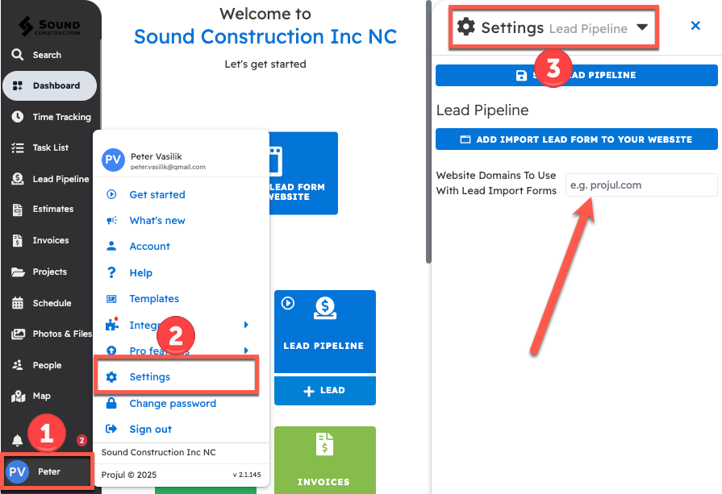Screen dimensions: 722x494
Task: Select Account from the user menu
Action: tap(149, 247)
